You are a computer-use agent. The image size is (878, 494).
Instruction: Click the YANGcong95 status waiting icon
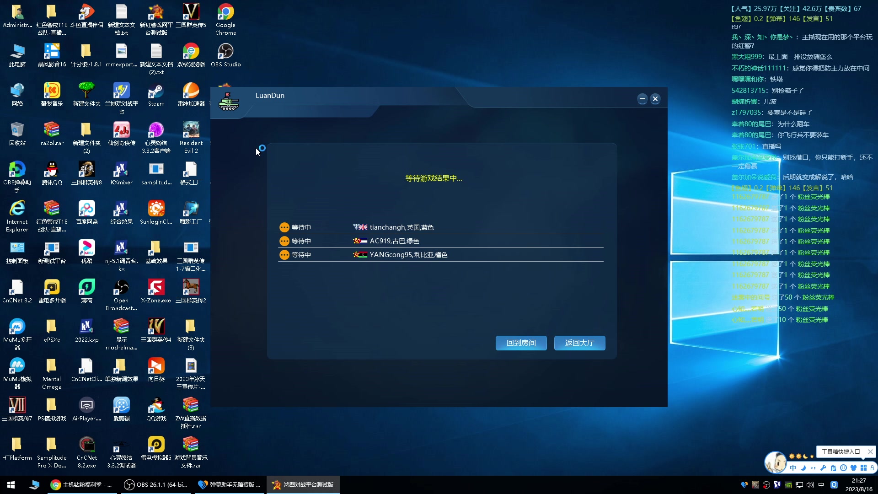[x=284, y=255]
